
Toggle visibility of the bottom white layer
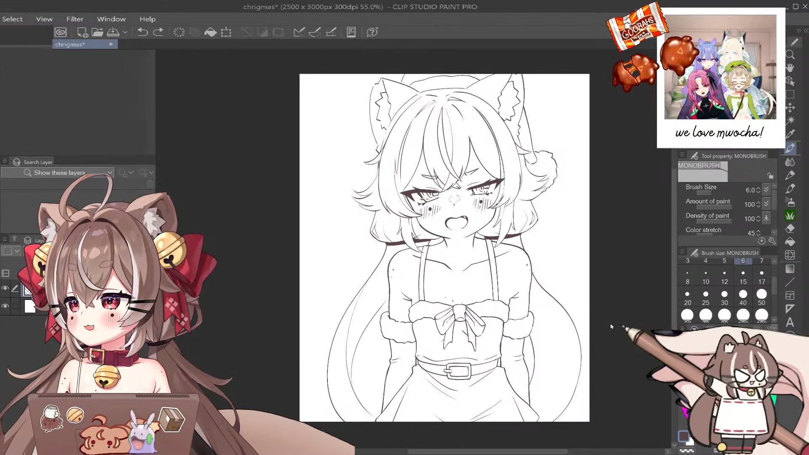5,306
